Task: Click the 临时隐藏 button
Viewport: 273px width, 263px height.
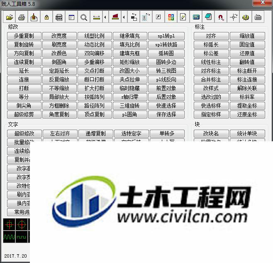Action: coord(130,88)
